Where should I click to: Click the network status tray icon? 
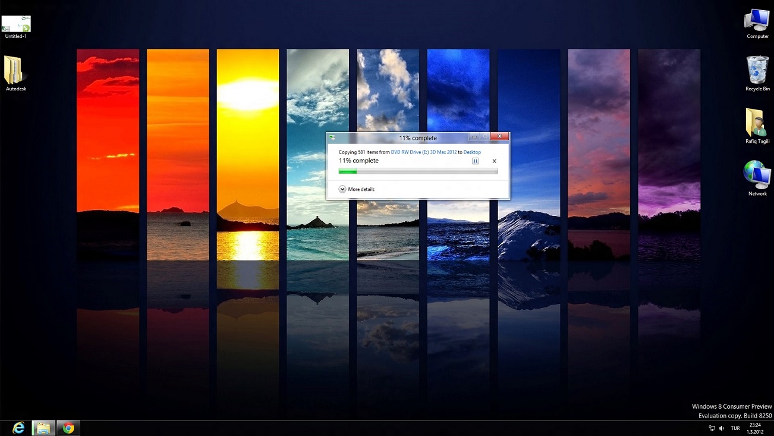tap(712, 428)
